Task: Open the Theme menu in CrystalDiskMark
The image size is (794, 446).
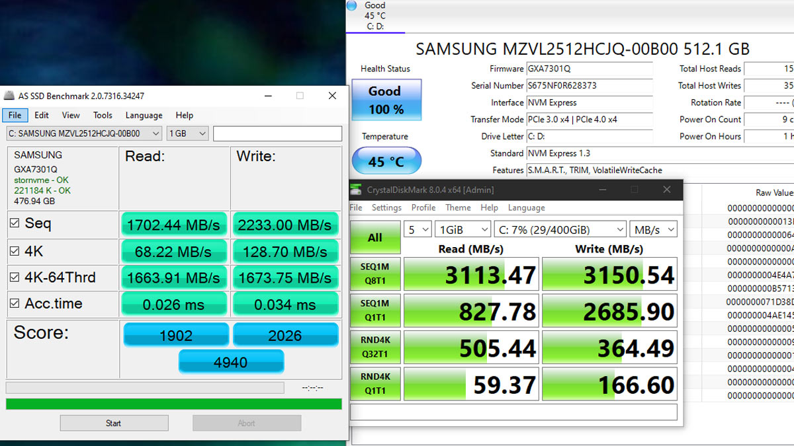Action: [458, 207]
